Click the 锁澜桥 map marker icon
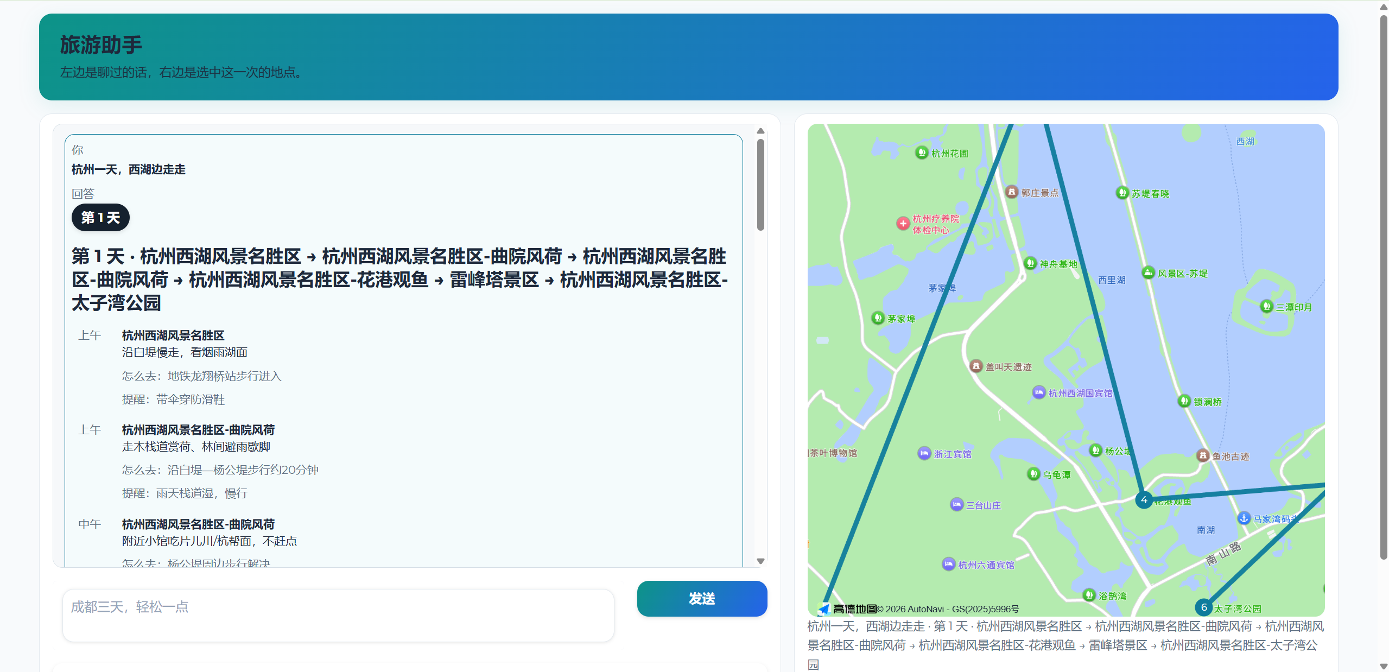This screenshot has width=1389, height=672. pos(1184,401)
